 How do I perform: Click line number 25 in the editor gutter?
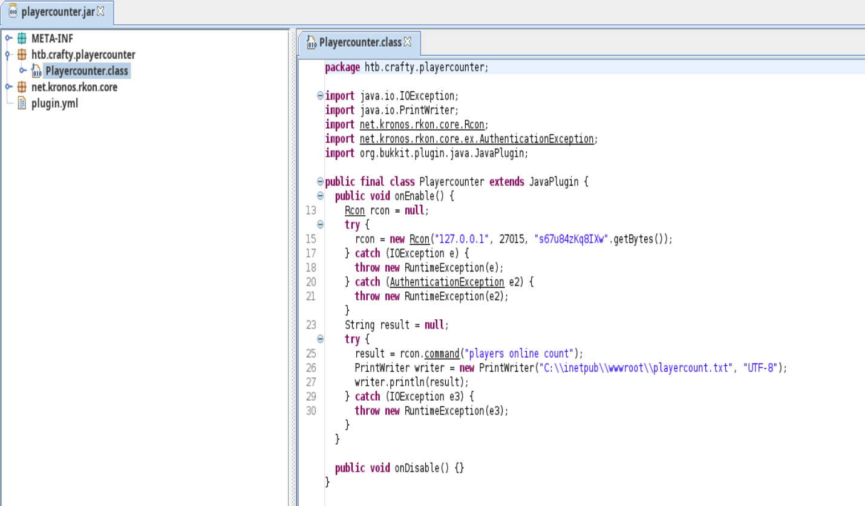coord(311,354)
